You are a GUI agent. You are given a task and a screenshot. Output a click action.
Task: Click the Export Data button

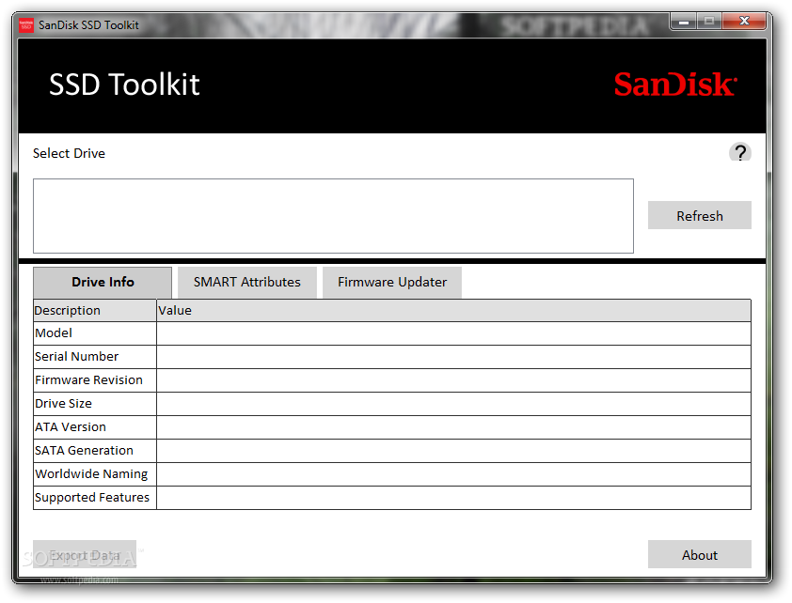point(85,554)
